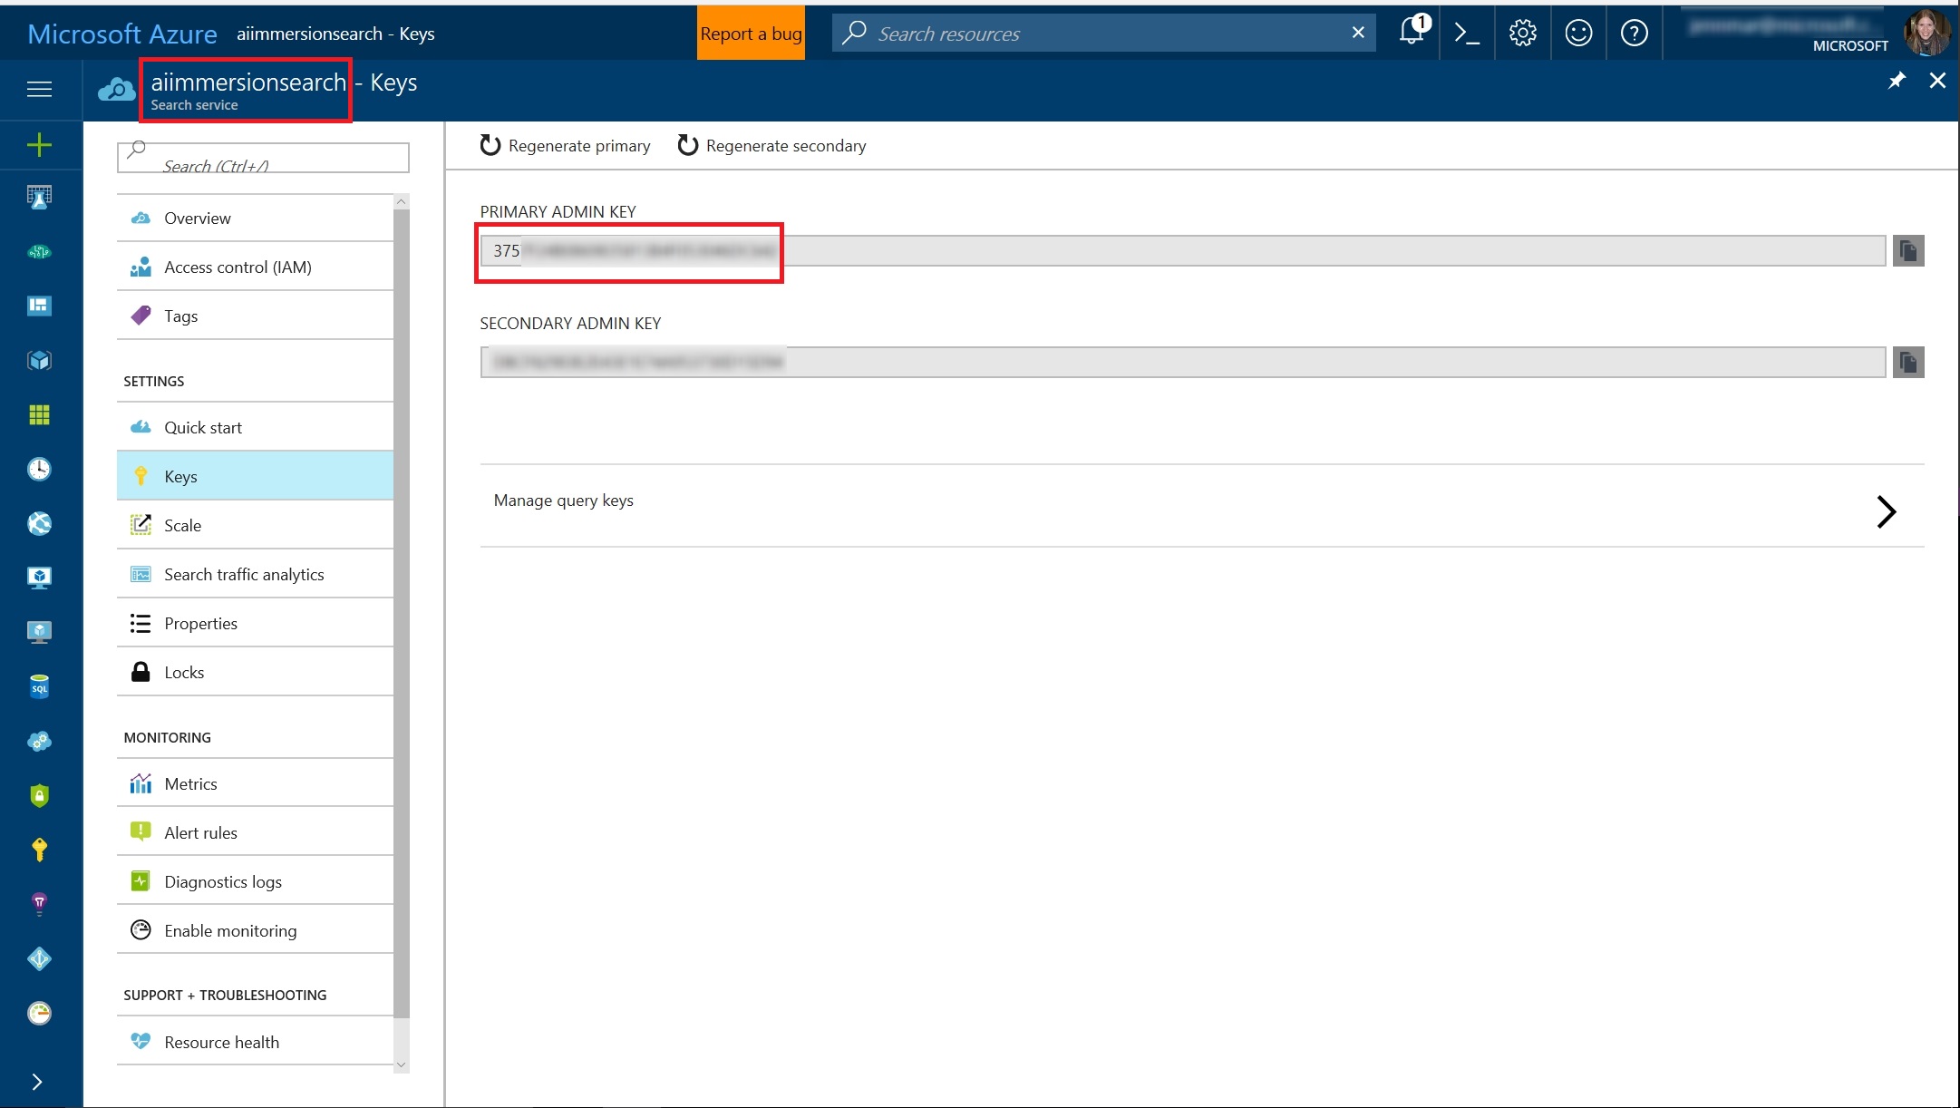
Task: Open Enable monitoring item
Action: point(255,930)
